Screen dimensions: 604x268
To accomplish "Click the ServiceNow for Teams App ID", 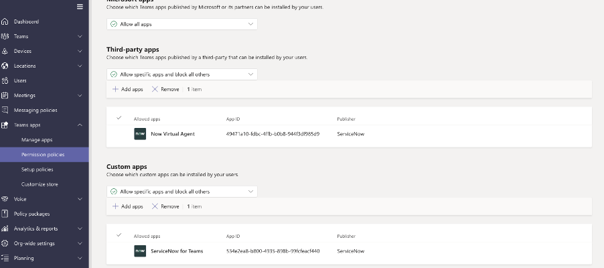I will click(273, 251).
